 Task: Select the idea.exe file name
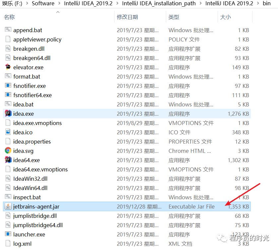24,114
